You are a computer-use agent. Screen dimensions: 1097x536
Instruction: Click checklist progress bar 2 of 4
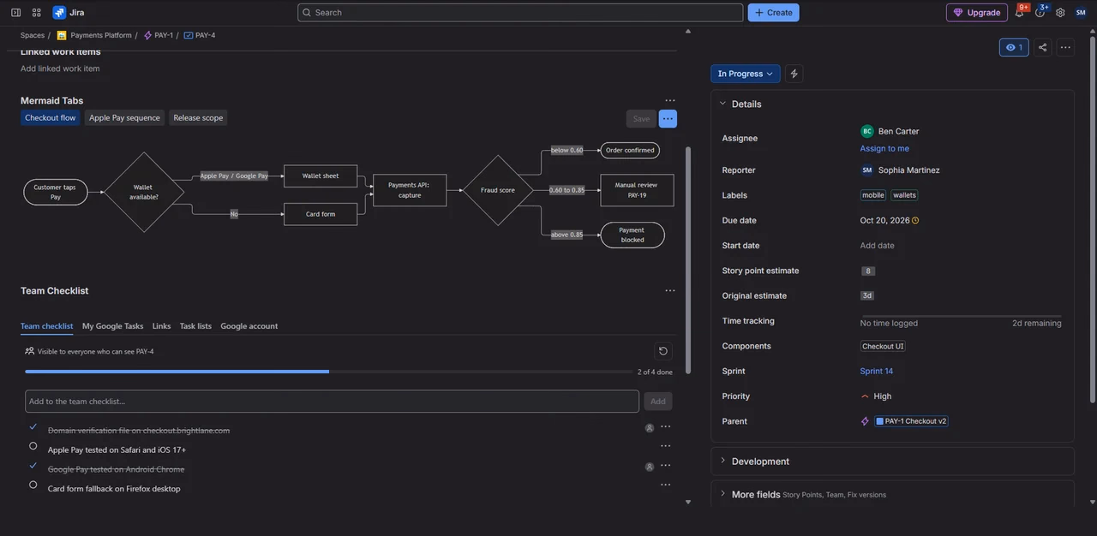point(328,372)
